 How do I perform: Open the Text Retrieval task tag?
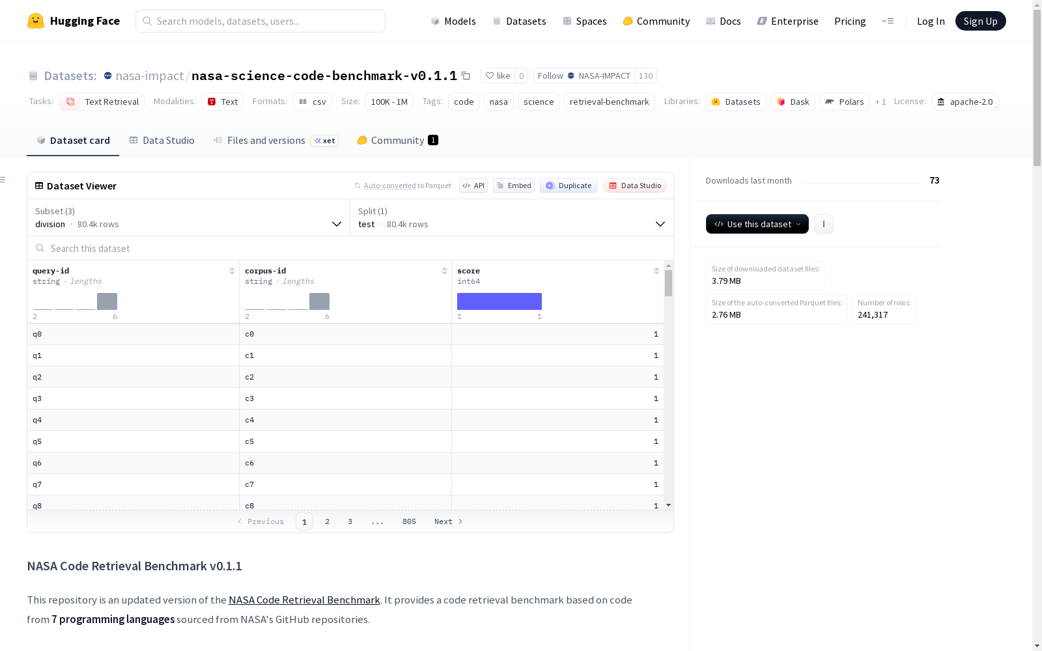102,102
